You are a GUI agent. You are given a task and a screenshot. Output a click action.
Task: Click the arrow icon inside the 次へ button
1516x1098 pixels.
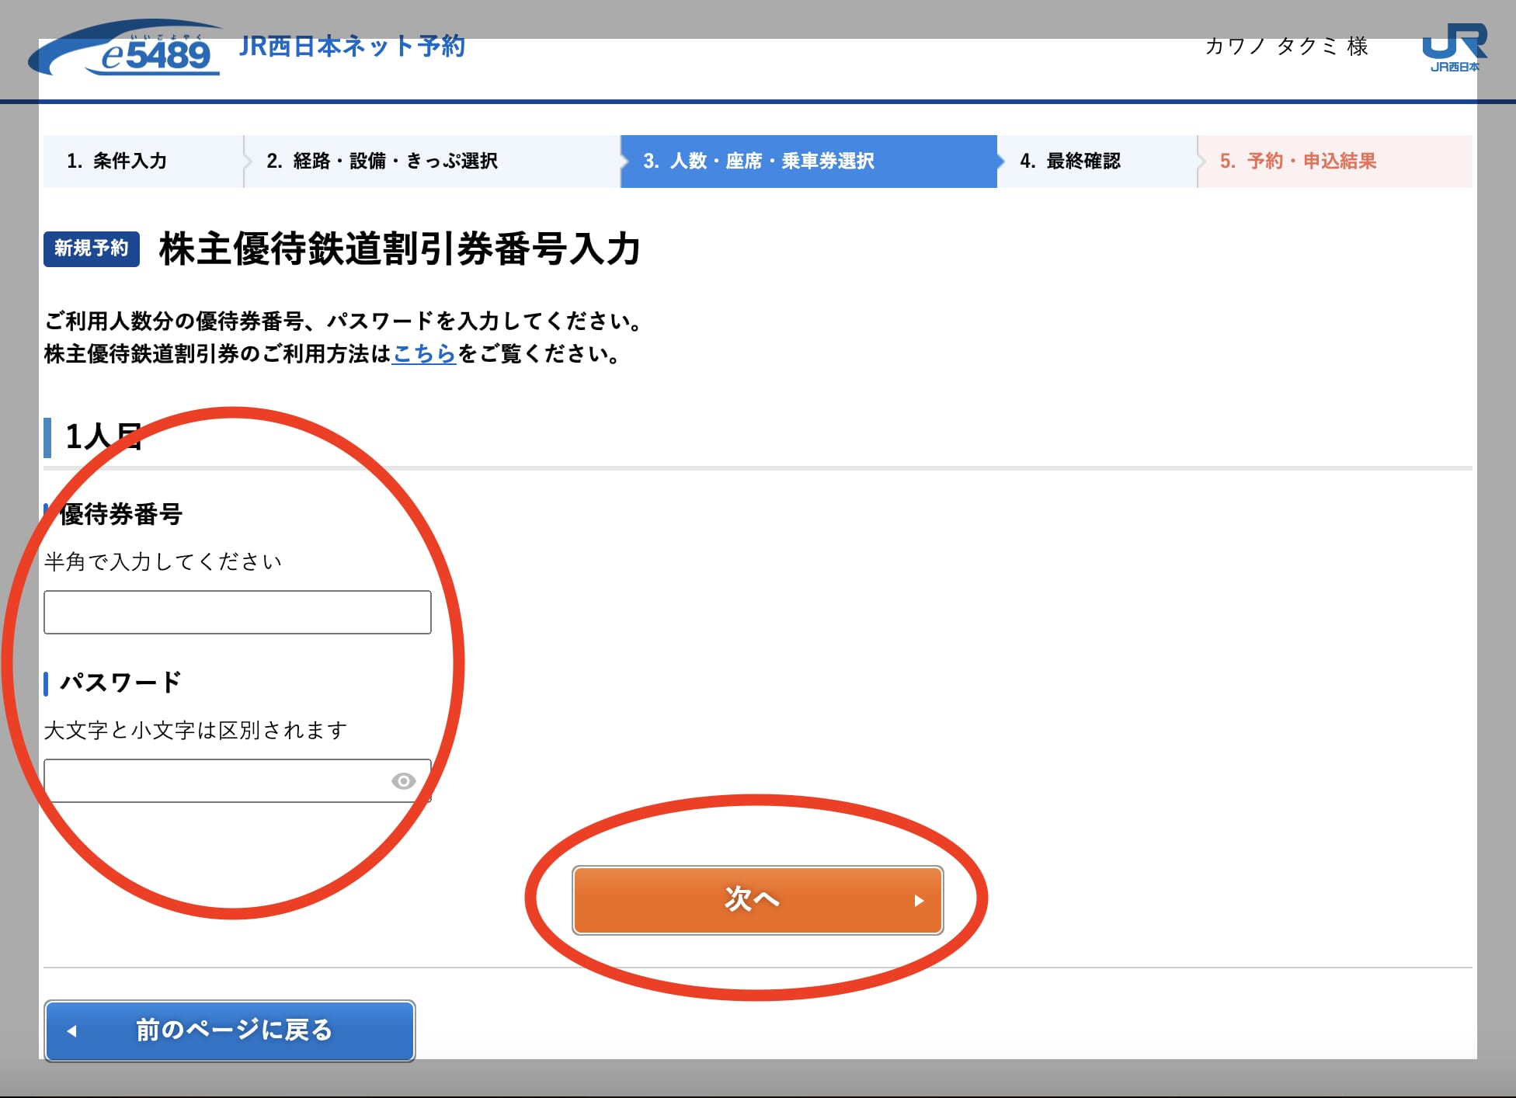tap(920, 901)
